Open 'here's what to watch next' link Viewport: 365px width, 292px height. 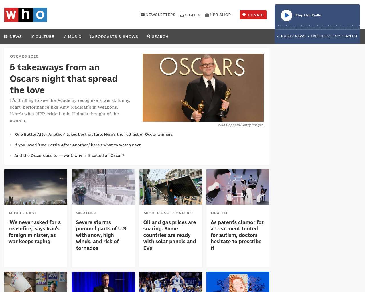pos(78,145)
